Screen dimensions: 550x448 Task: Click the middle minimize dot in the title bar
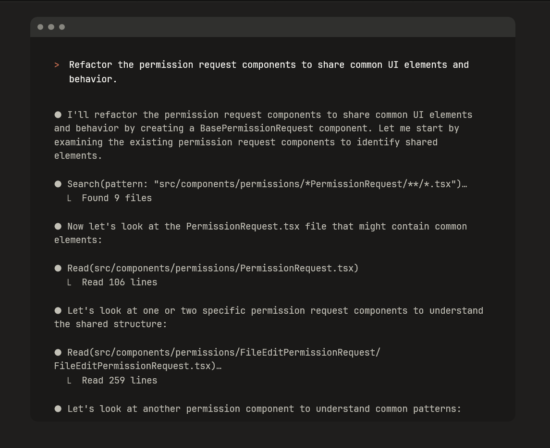tap(51, 27)
